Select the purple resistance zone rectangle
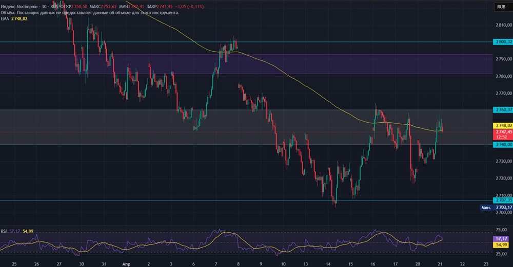Viewport: 513px width, 267px height. 246,64
